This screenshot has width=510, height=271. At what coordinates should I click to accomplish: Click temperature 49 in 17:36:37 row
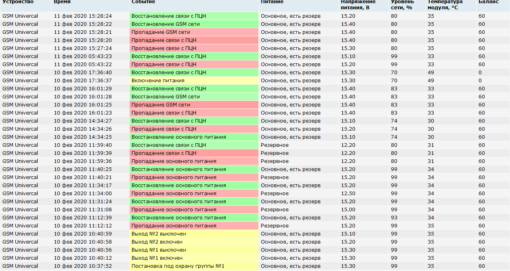(431, 81)
